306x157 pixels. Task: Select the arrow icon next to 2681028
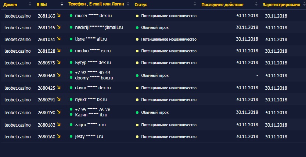(59, 51)
